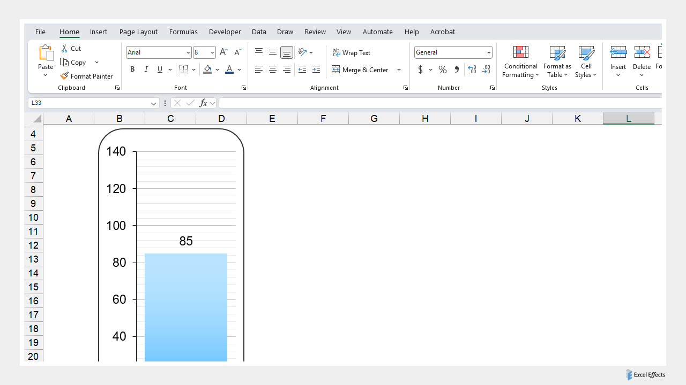686x385 pixels.
Task: Toggle Wrap Text on
Action: click(x=352, y=52)
